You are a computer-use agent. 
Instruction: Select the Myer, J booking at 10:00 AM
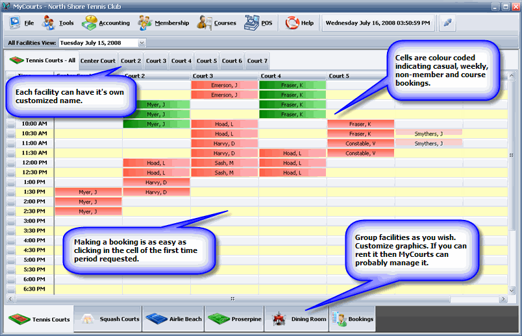tap(156, 124)
